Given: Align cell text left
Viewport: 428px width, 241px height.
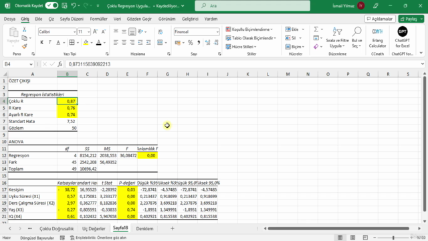Looking at the screenshot, I should pos(116,42).
